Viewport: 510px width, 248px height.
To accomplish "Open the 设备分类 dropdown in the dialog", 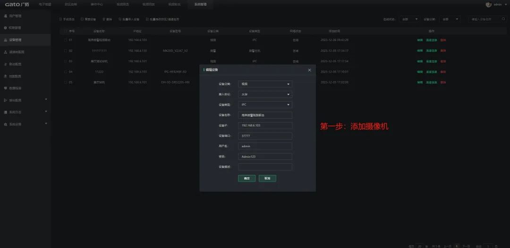I will tap(265, 84).
